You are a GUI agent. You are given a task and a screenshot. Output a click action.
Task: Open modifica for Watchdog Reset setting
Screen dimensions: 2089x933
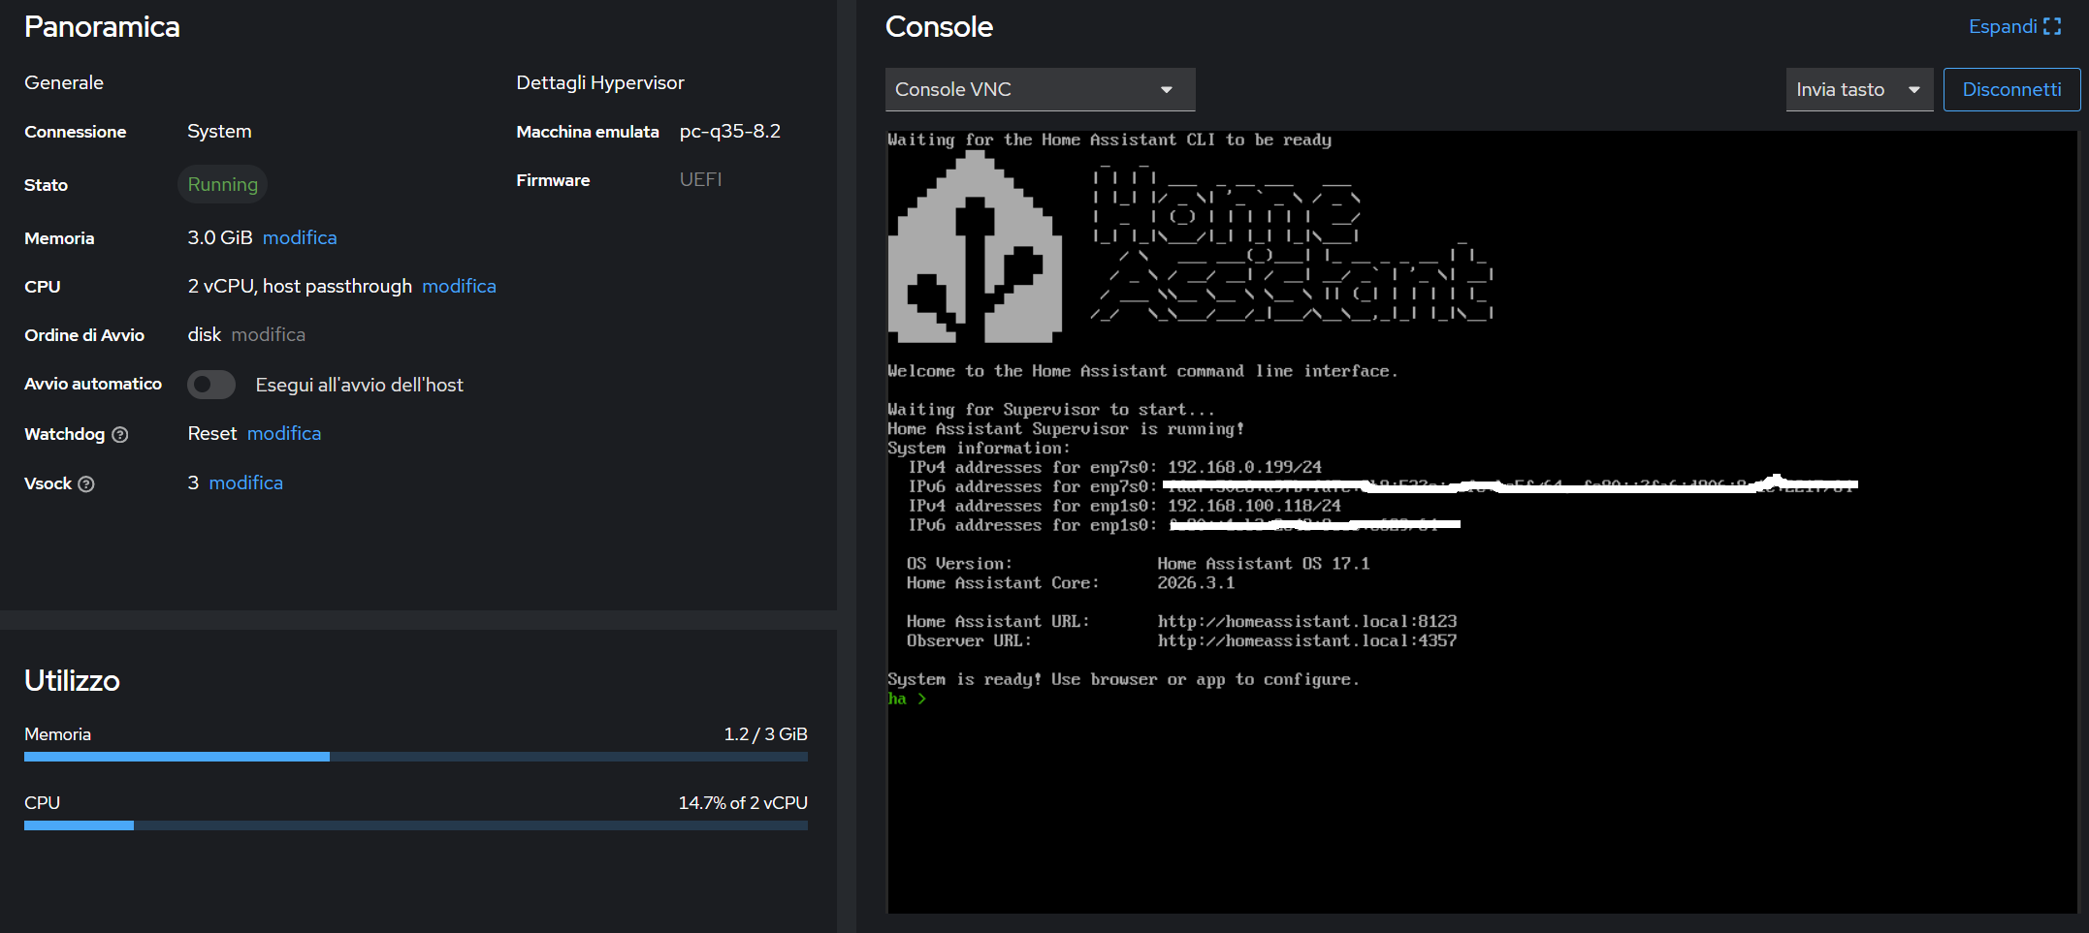(x=284, y=434)
